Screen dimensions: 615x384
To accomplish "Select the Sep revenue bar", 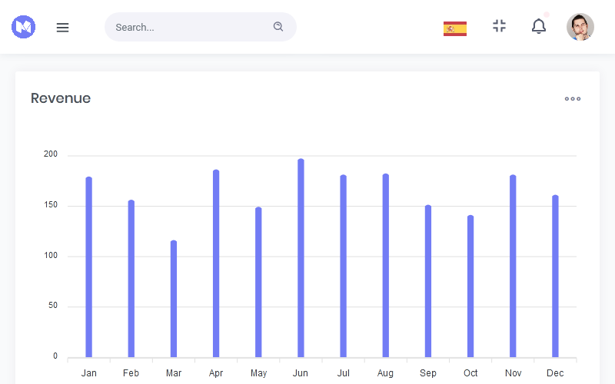I will pos(428,281).
